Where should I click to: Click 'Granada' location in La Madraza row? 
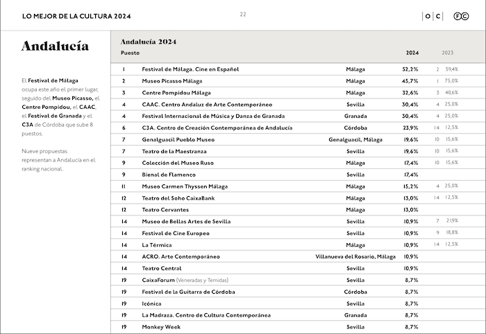[355, 315]
